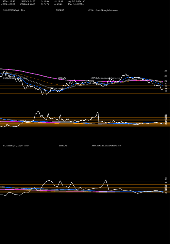Click the MONTHLY(57) Eagle View chart label

pyautogui.click(x=16, y=146)
